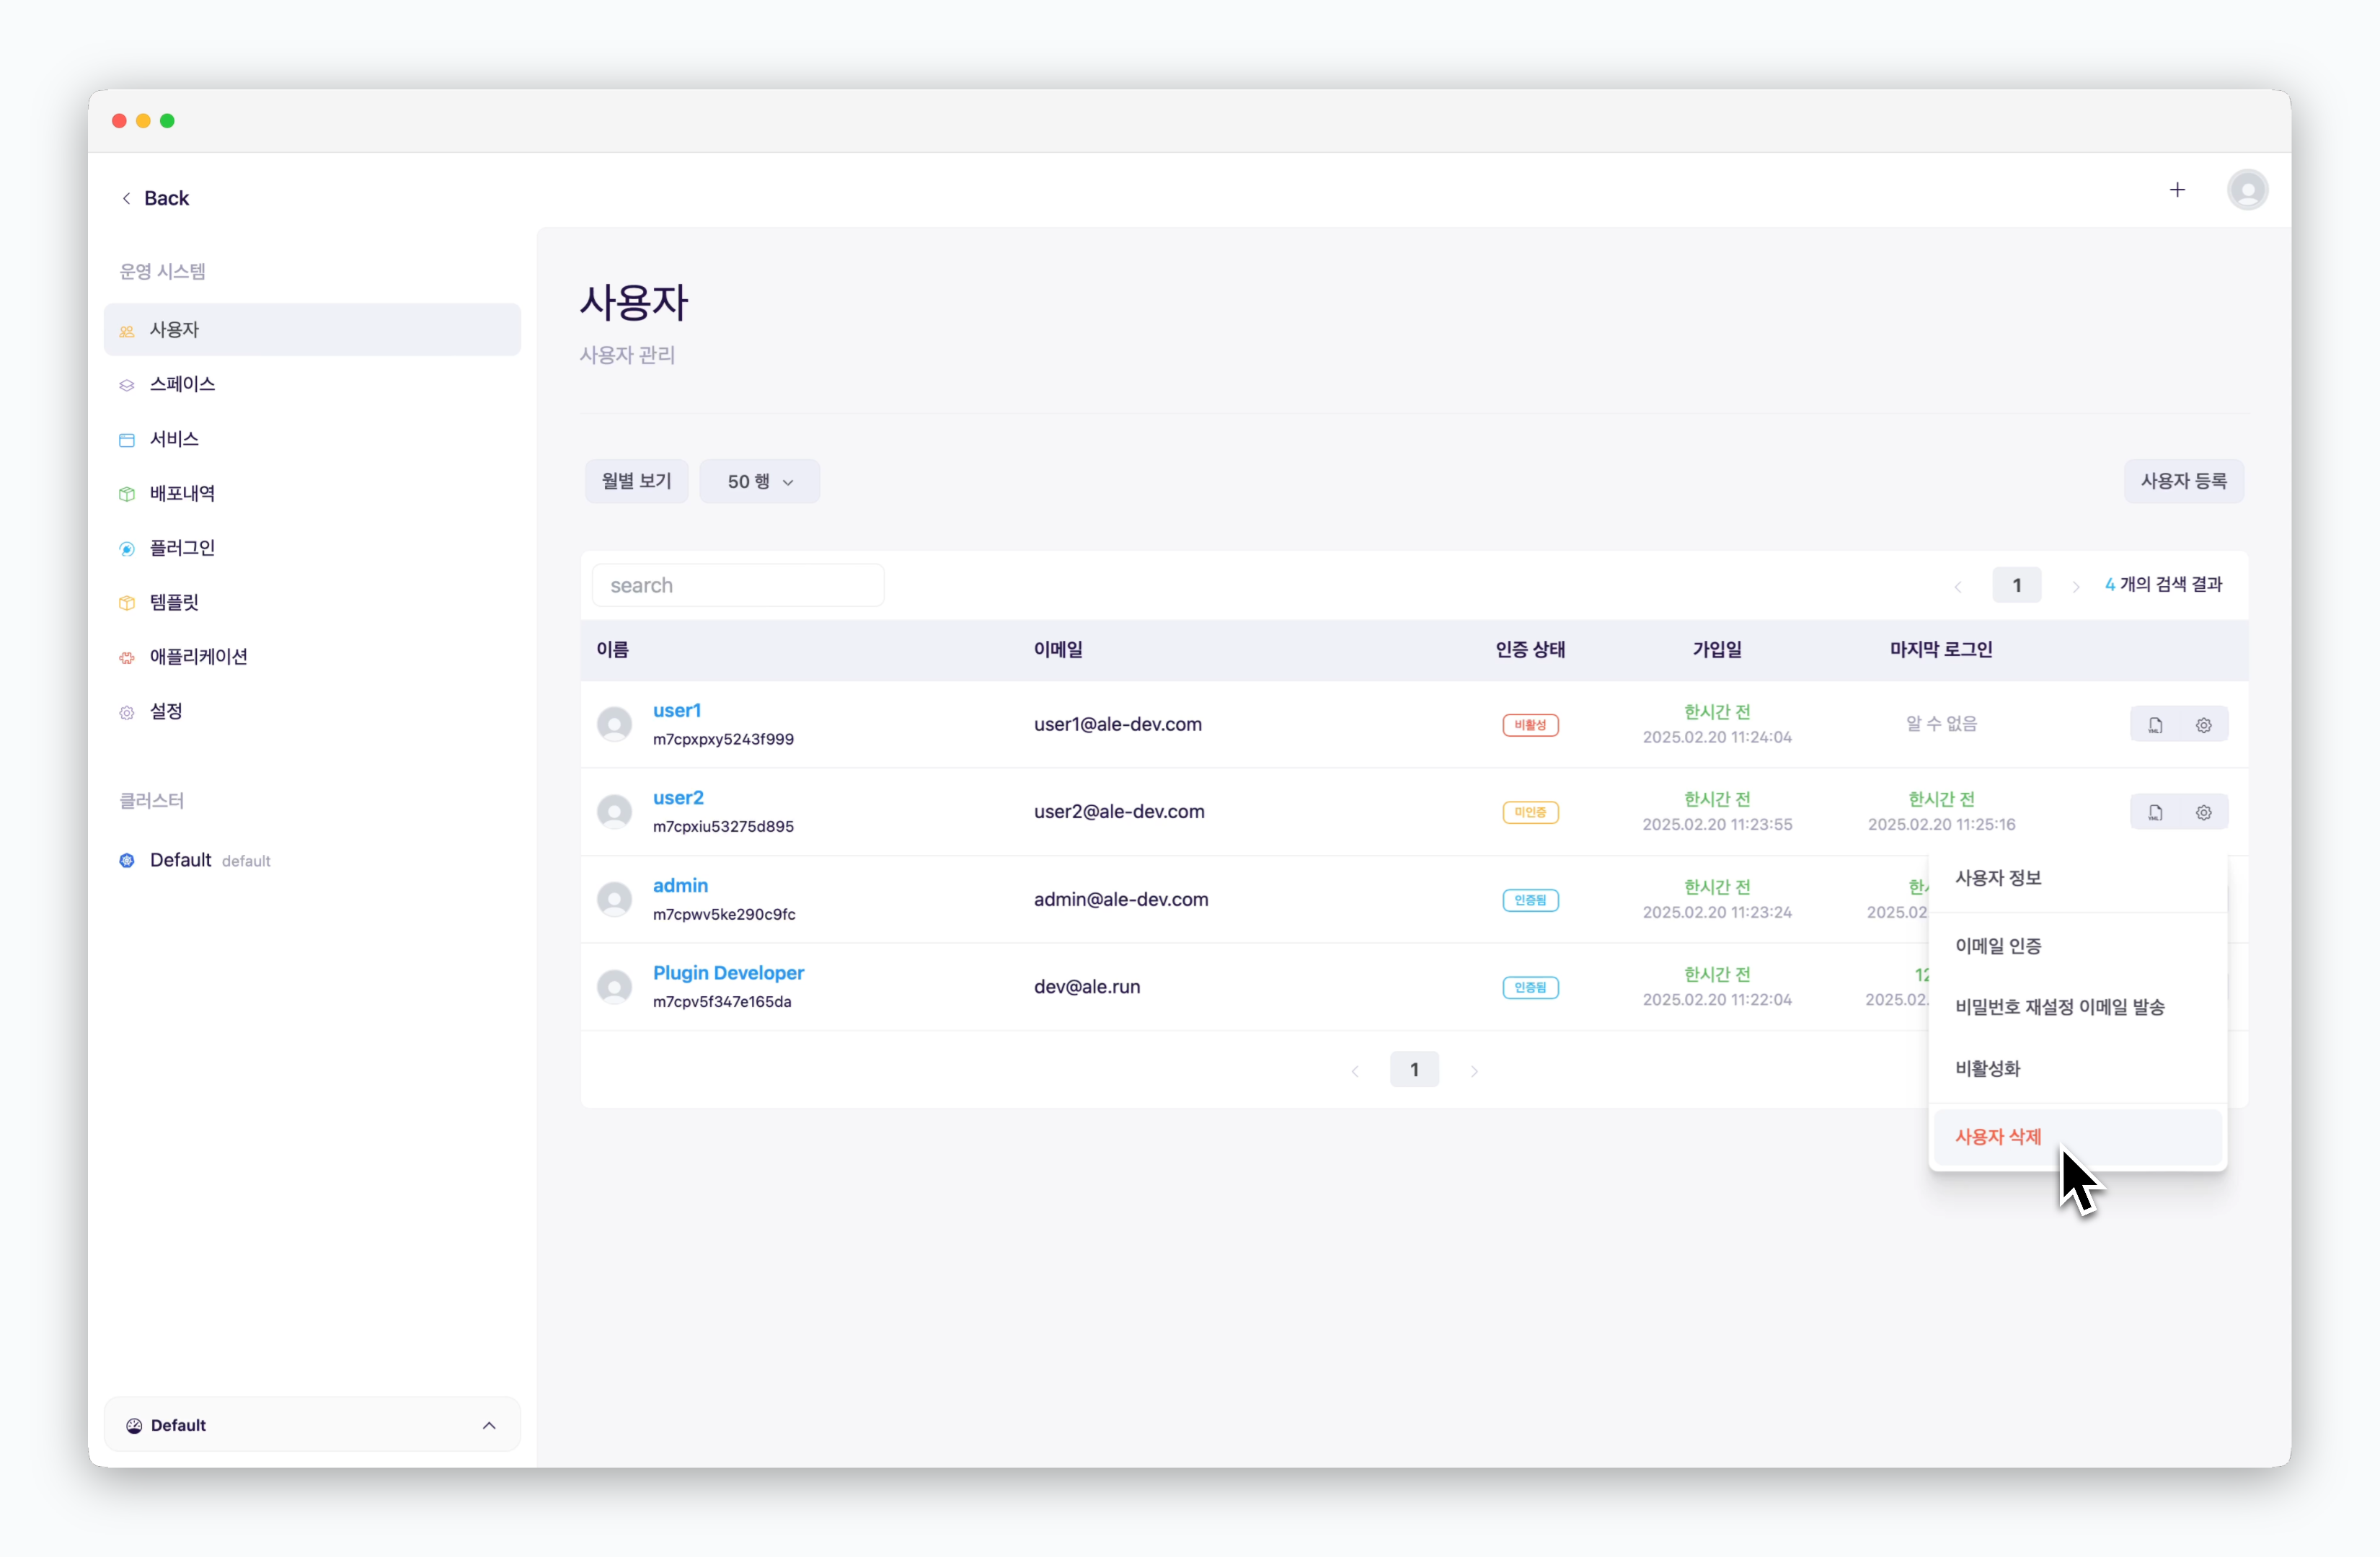This screenshot has width=2380, height=1557.
Task: Open the user1 name link
Action: (677, 710)
